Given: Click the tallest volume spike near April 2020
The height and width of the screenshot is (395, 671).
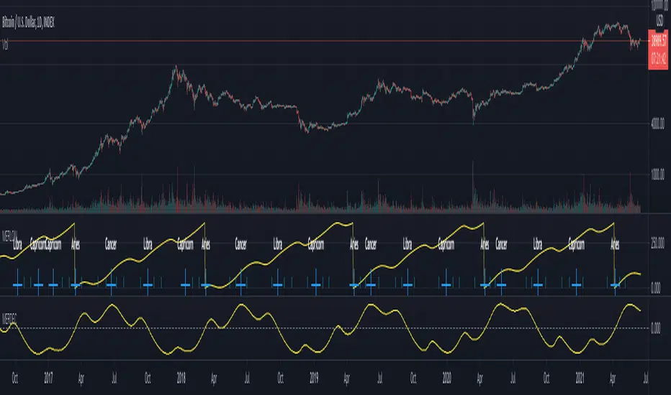Looking at the screenshot, I should coord(473,186).
